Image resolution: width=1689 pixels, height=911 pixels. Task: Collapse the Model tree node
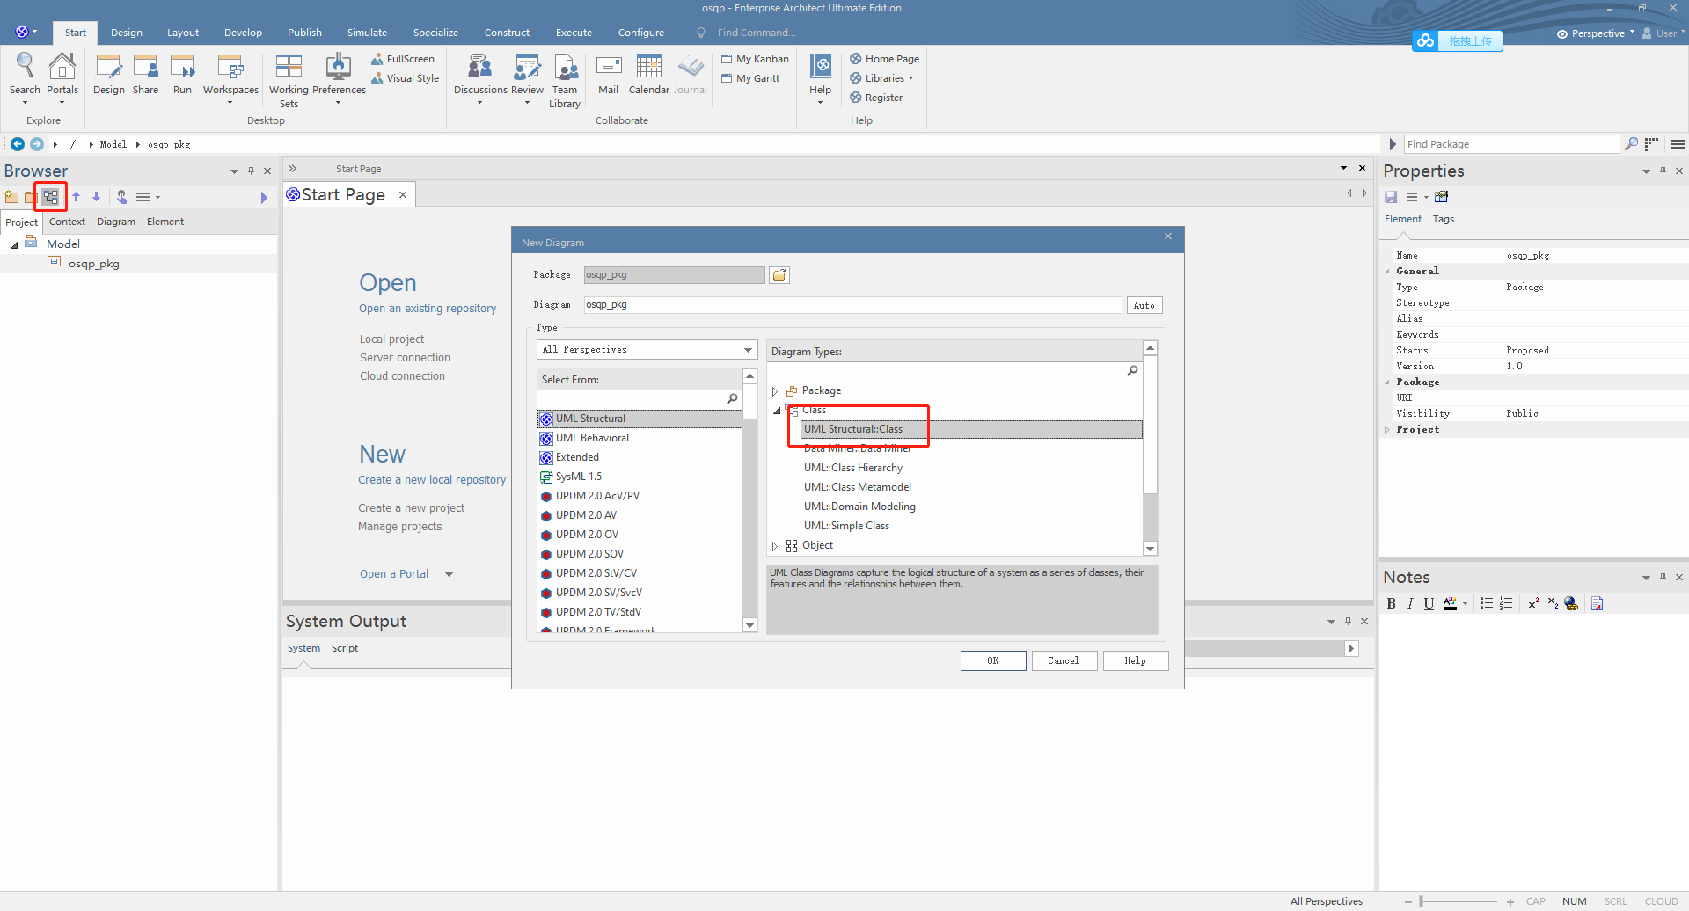(14, 245)
